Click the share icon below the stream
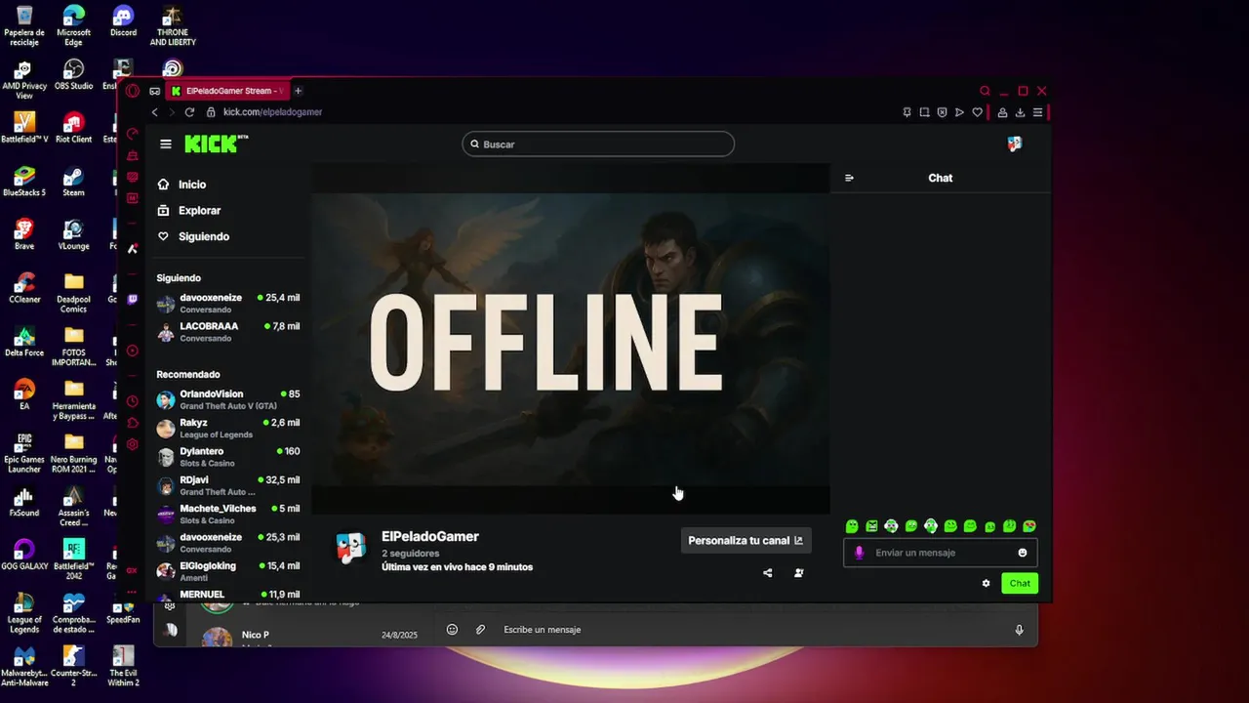The width and height of the screenshot is (1249, 703). [768, 573]
